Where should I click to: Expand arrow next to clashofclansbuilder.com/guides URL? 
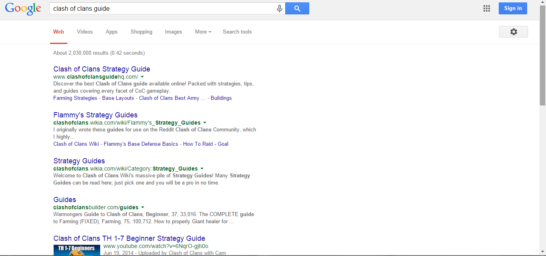coord(143,207)
